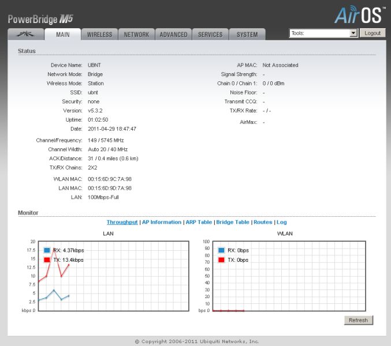
Task: Click WLAN TX: 0bps legend text
Action: [238, 260]
